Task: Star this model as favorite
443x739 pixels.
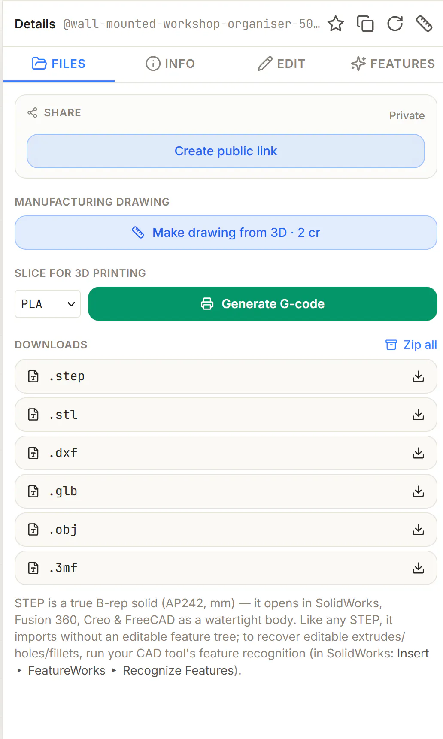Action: click(336, 24)
